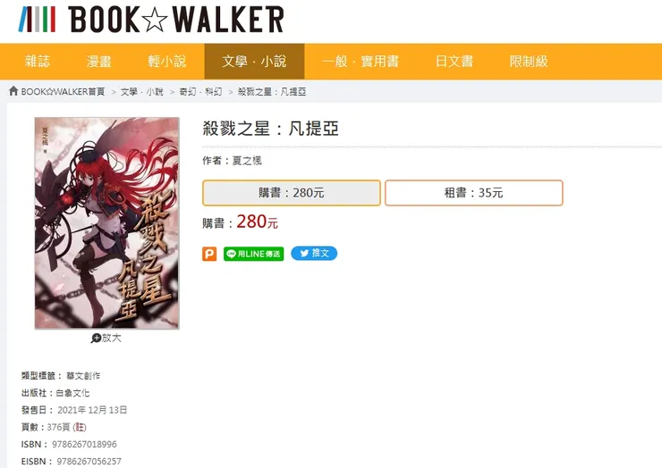Click the book cover thumbnail
Viewport: 662px width, 468px height.
106,223
